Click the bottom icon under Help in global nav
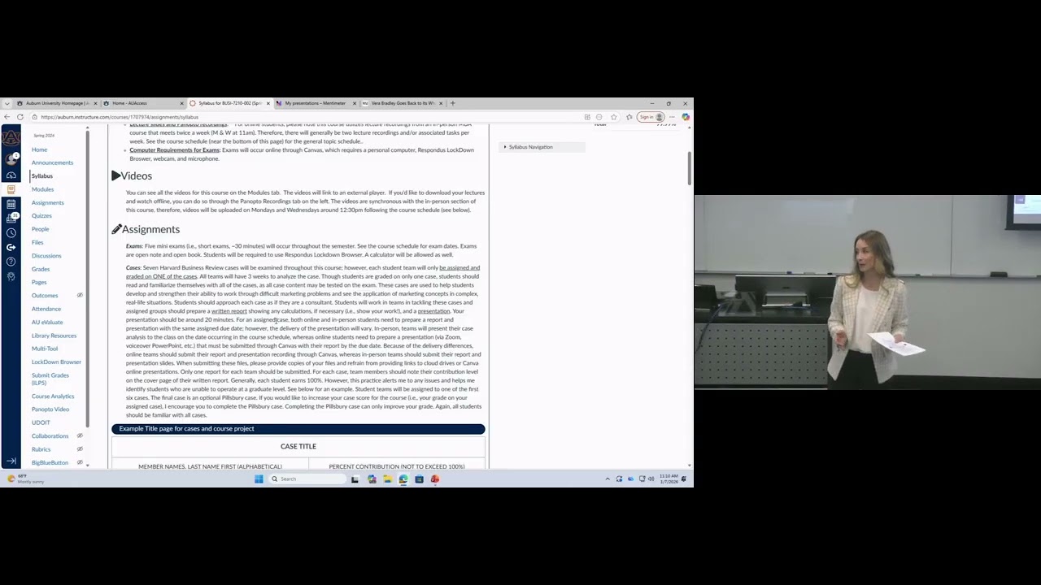1041x585 pixels. (x=11, y=276)
